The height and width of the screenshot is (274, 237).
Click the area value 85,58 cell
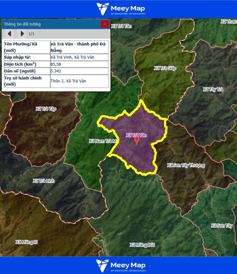pyautogui.click(x=79, y=64)
